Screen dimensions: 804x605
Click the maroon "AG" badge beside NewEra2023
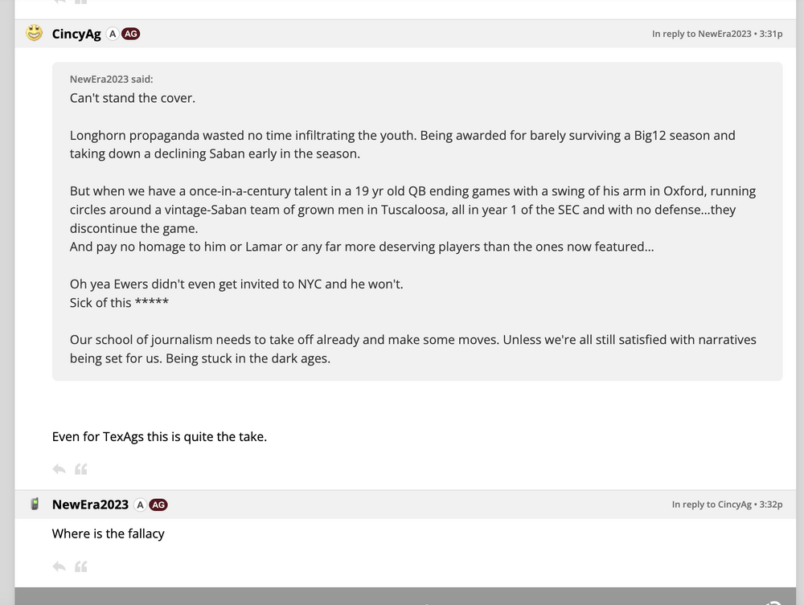(158, 505)
